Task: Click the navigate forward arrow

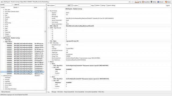Action: (x=133, y=2)
